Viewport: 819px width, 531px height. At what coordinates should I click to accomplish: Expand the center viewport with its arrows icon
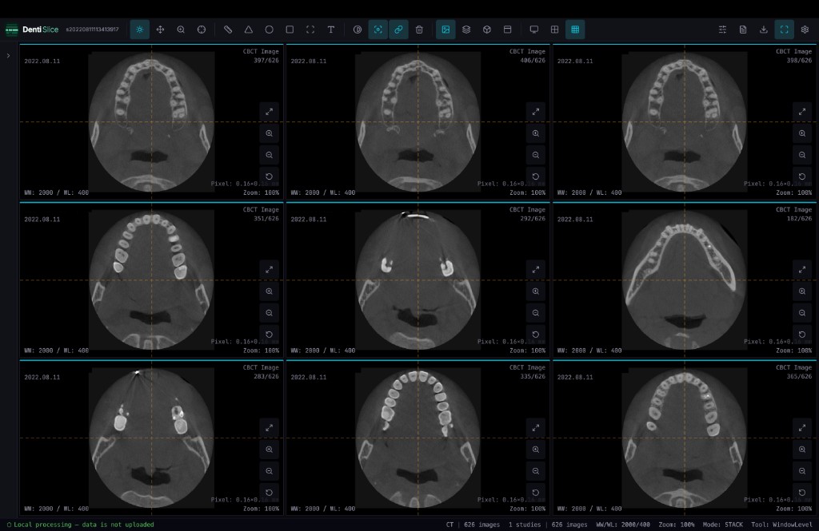point(536,268)
